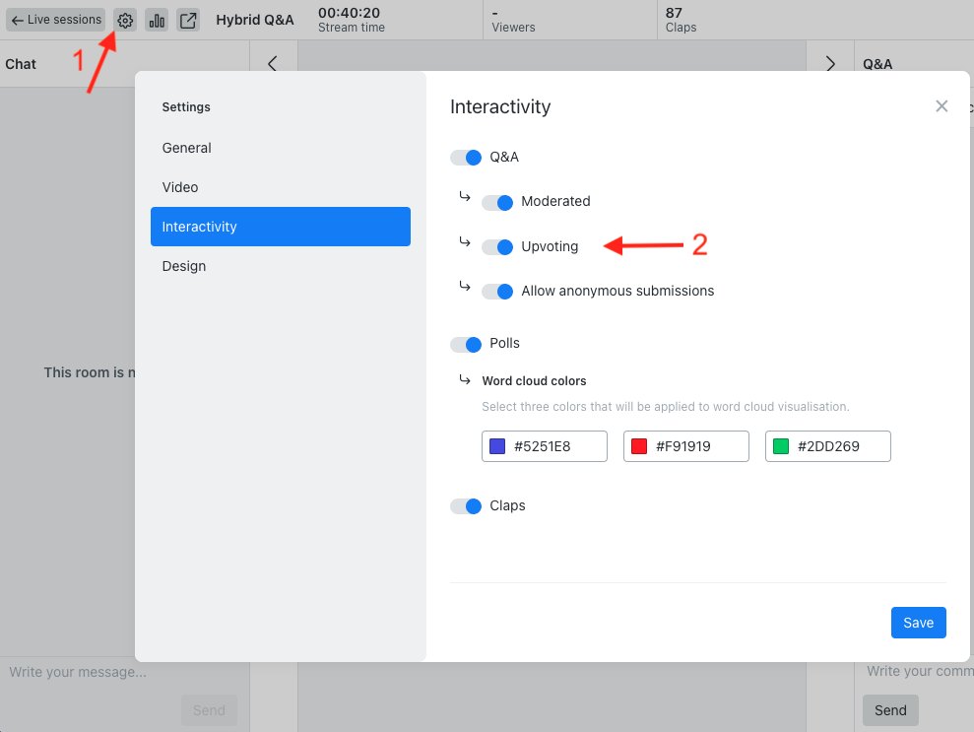The image size is (974, 732).
Task: Edit the #2DD269 hex color field
Action: tap(828, 446)
